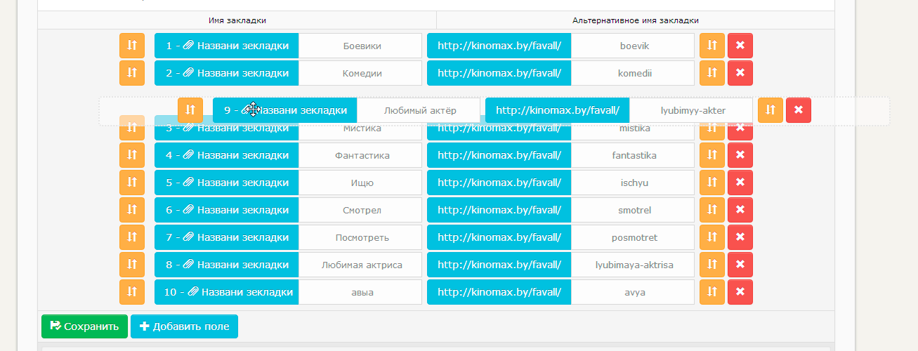Click the Имя закладки column header
The height and width of the screenshot is (351, 918).
[237, 20]
